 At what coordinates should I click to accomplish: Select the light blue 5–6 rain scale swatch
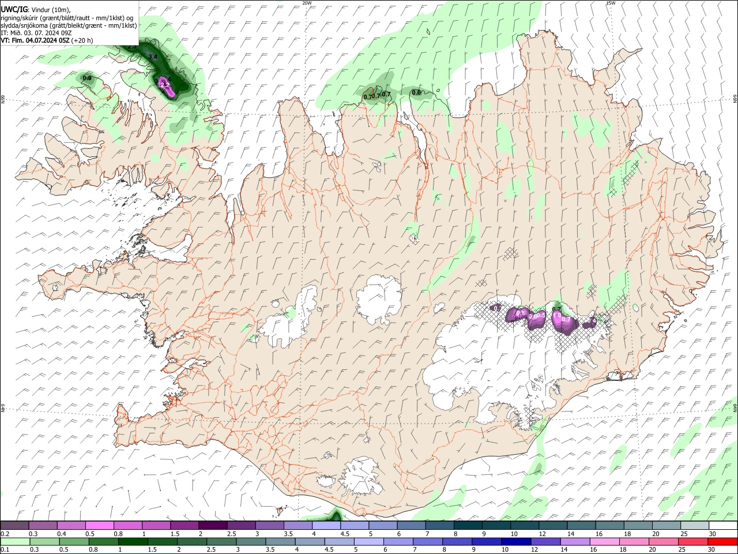[368, 541]
